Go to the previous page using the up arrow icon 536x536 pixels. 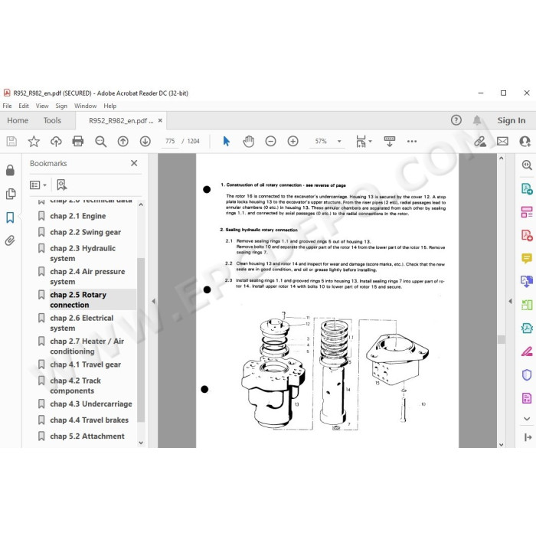coord(123,141)
